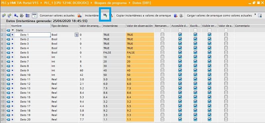This screenshot has width=265, height=123.
Task: Toggle expanded mode list icon
Action: pos(27,15)
